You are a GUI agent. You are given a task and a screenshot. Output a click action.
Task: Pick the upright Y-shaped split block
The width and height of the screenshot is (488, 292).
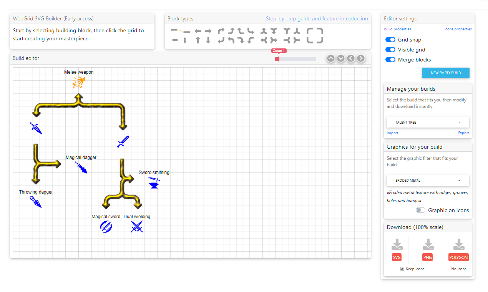(x=287, y=31)
